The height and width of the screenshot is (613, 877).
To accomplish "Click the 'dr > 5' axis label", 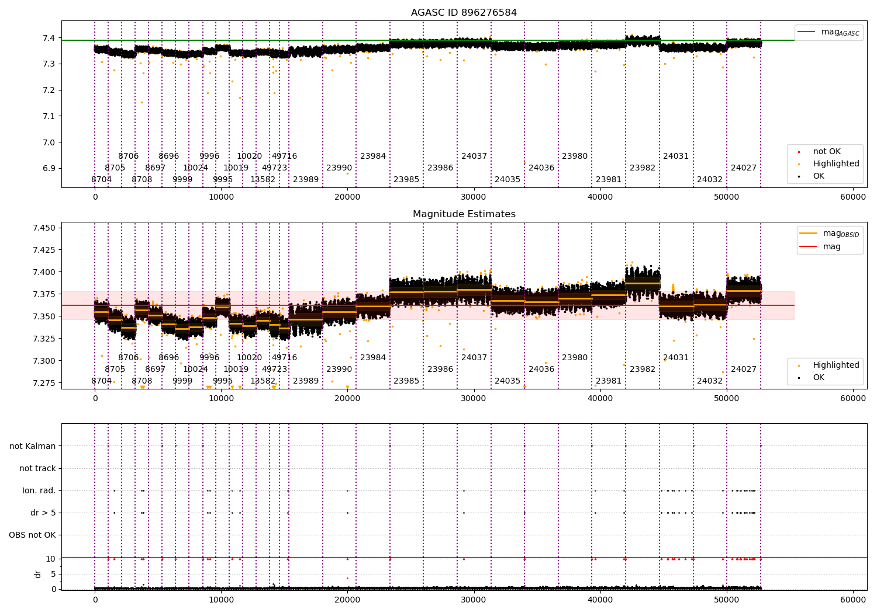I will 43,513.
